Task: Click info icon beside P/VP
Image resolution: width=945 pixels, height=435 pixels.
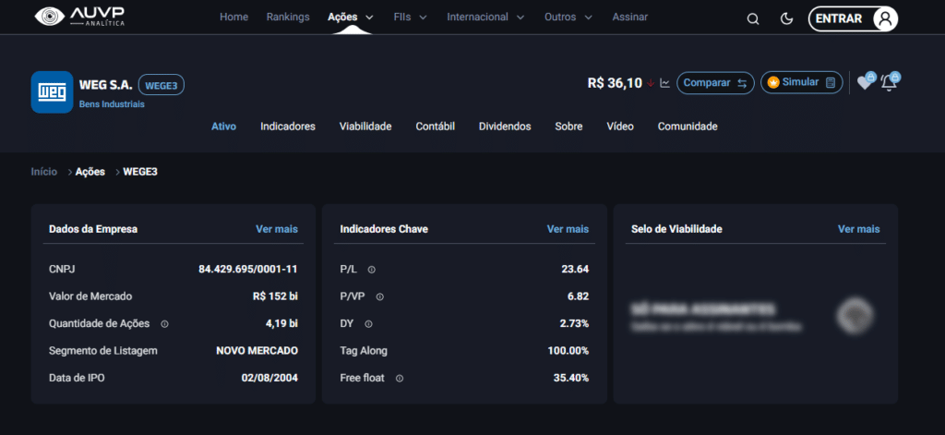Action: [x=379, y=296]
